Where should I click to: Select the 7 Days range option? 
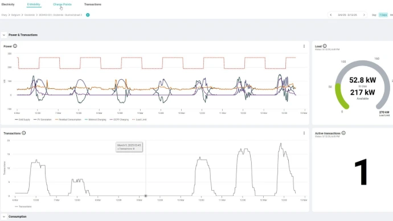tap(383, 15)
